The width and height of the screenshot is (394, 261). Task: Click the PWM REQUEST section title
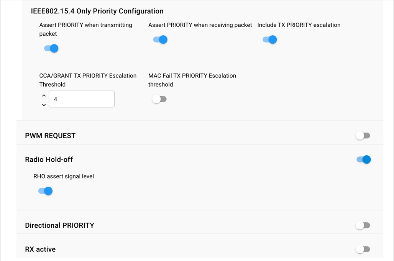click(x=50, y=136)
